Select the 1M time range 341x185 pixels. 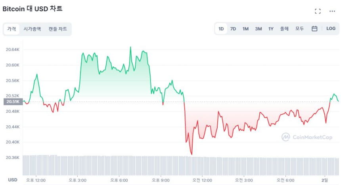click(245, 28)
